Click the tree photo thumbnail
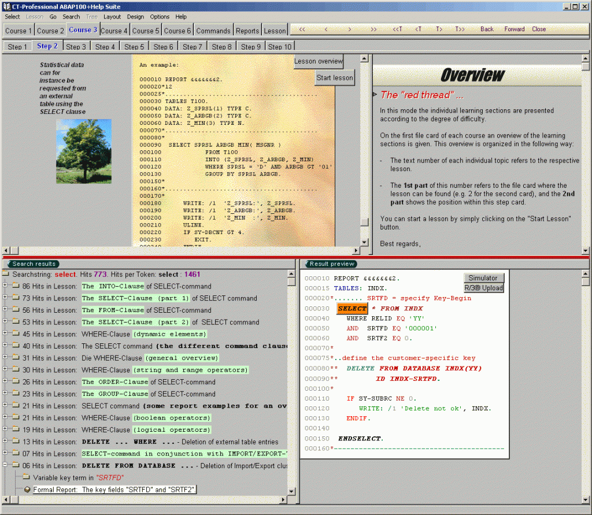 point(83,150)
